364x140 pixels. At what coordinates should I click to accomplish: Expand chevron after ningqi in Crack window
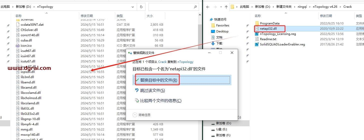310,7
